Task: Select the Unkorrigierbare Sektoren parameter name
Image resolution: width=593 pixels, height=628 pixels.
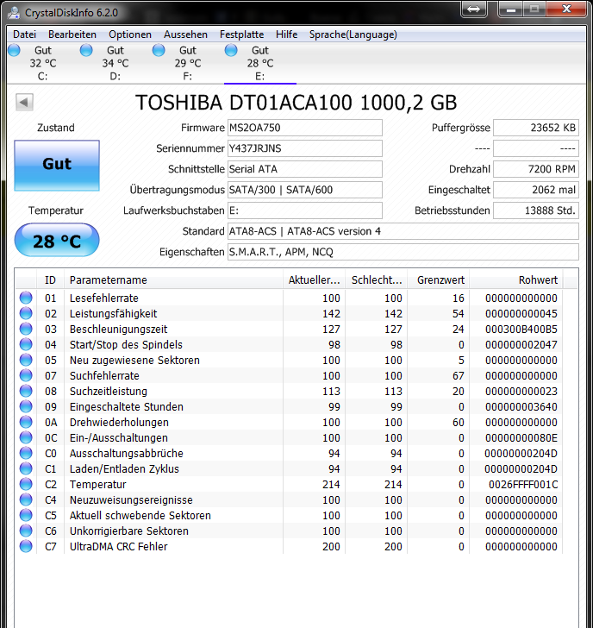Action: click(128, 531)
